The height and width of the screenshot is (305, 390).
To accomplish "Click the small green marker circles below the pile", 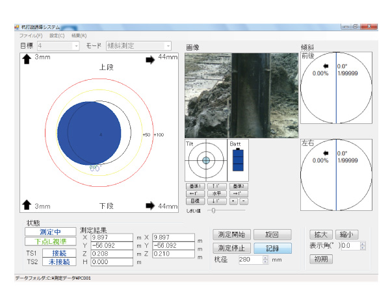I will [x=95, y=168].
